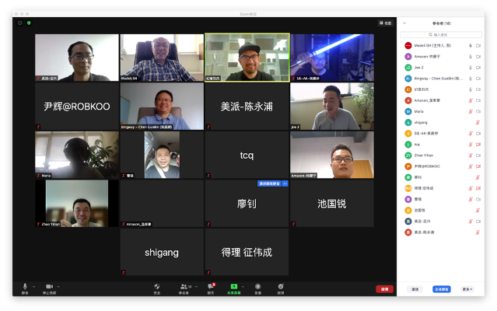Expand video options arrow beside the camera

58,287
